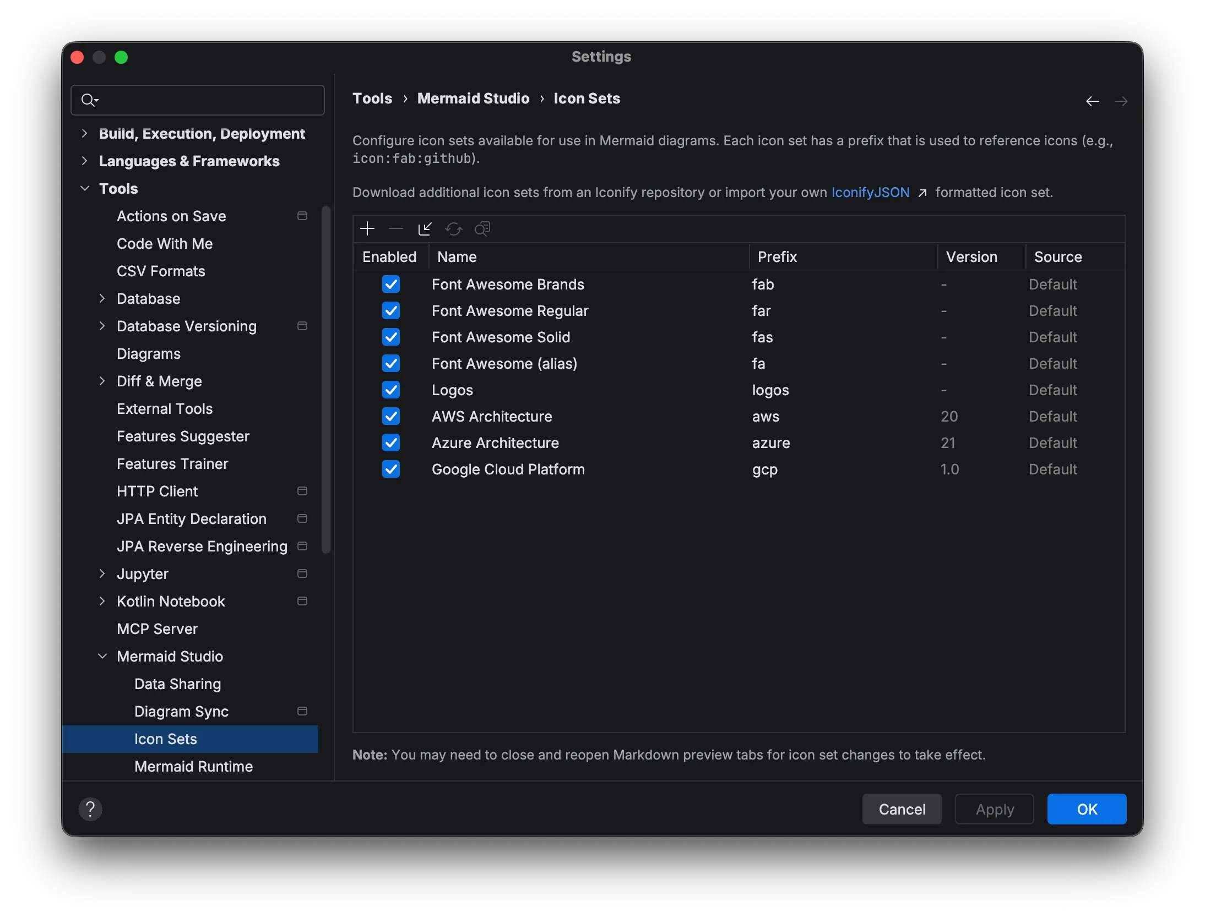
Task: Click the search magnifier in settings sidebar
Action: point(89,100)
